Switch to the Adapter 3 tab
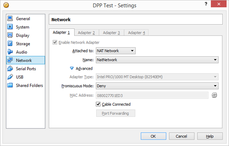Screen dimensions: 229x146 [112, 33]
